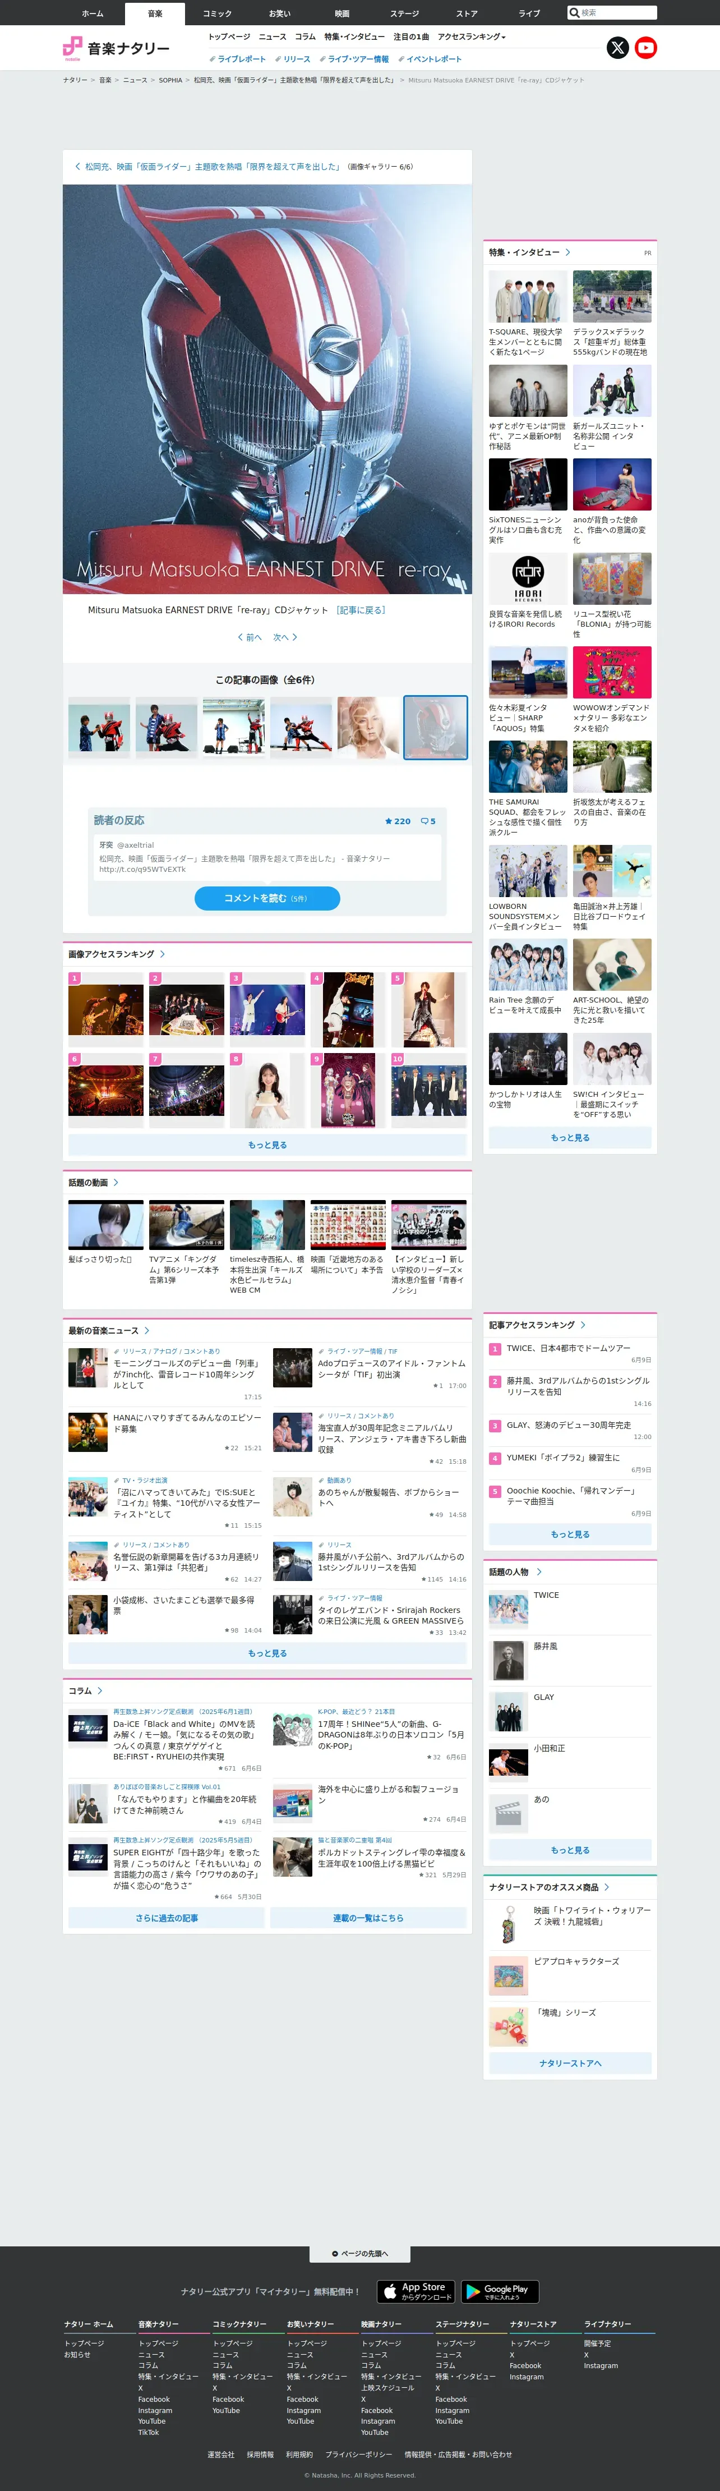720x2491 pixels.
Task: Open プライバシーポリシー footer link
Action: pyautogui.click(x=358, y=2455)
